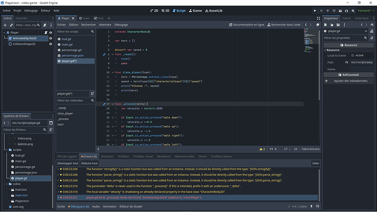Screen dimensions: 377x212
Task: Toggle alphabetical sorting of methods list
Action: coord(92,94)
